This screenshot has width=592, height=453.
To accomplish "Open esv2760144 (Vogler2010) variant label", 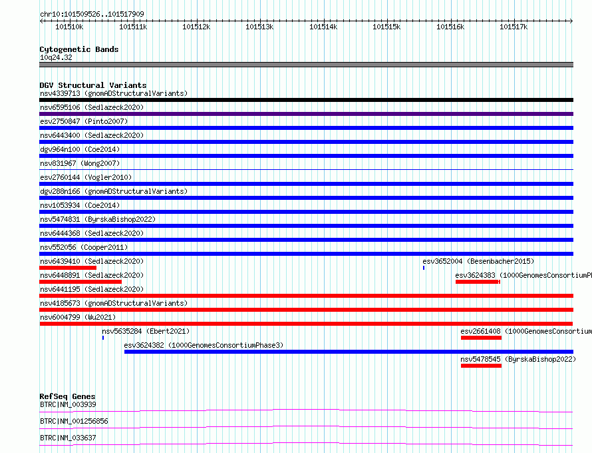I will [86, 177].
